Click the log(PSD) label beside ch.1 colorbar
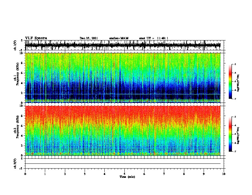 click(238, 83)
